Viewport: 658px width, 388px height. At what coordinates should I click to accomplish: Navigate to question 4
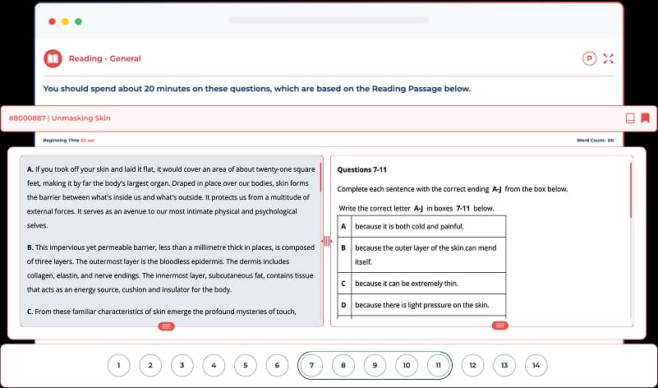(214, 364)
